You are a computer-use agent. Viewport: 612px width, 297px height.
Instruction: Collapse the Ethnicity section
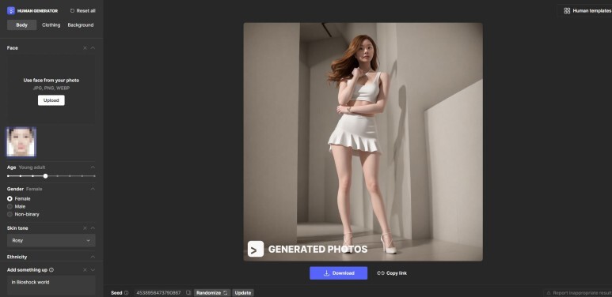(93, 257)
